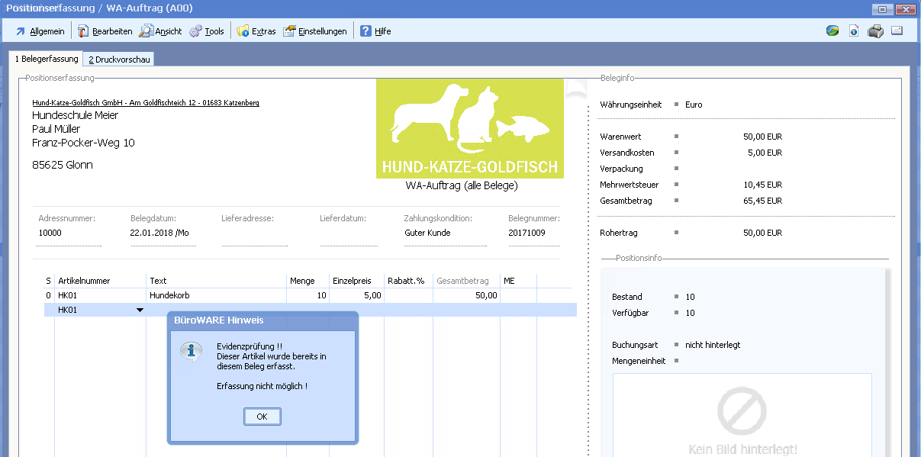The width and height of the screenshot is (921, 457).
Task: Click the printer icon in toolbar
Action: pos(875,31)
